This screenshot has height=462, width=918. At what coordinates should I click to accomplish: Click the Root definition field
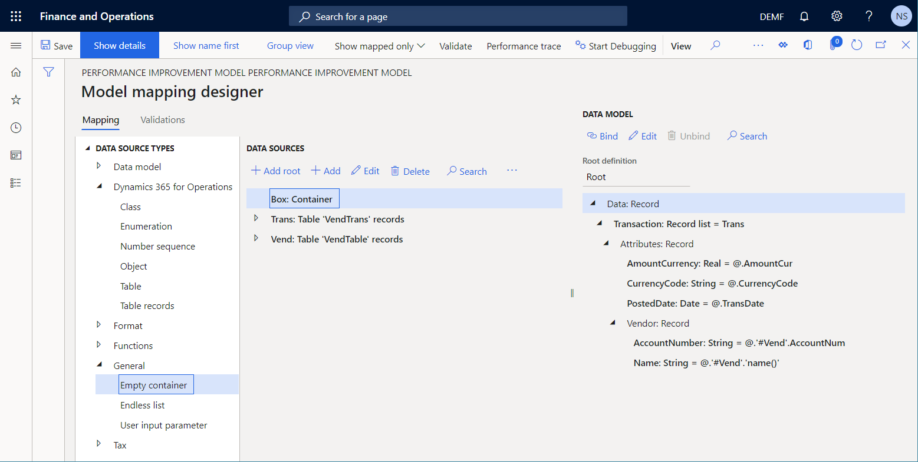[636, 177]
